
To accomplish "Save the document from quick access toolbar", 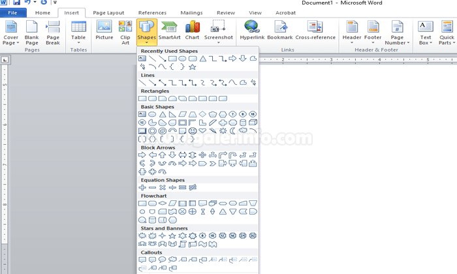I will pyautogui.click(x=16, y=3).
